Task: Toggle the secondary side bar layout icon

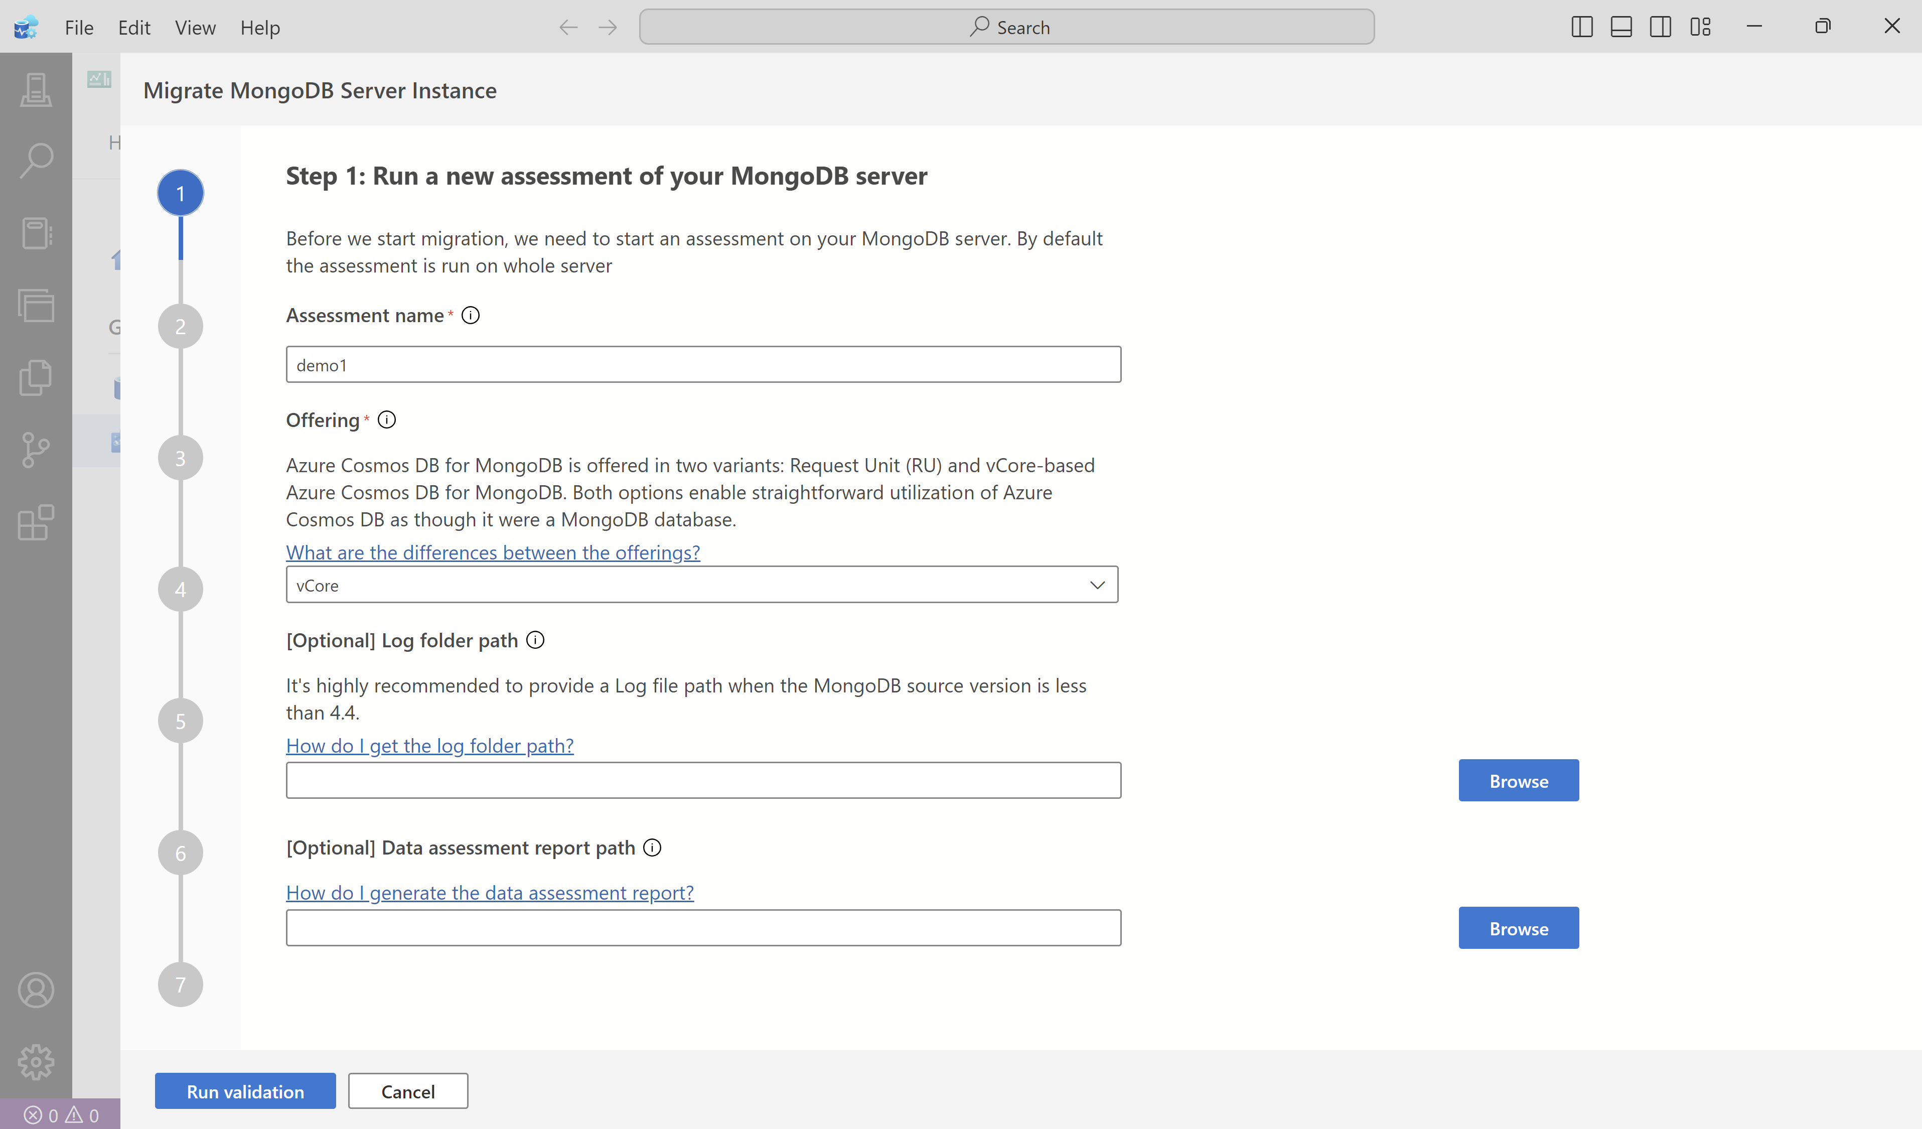Action: pyautogui.click(x=1661, y=28)
